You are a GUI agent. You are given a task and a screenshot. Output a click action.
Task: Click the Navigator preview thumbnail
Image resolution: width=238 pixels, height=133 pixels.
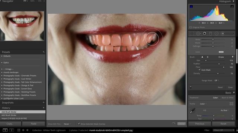(x=22, y=26)
